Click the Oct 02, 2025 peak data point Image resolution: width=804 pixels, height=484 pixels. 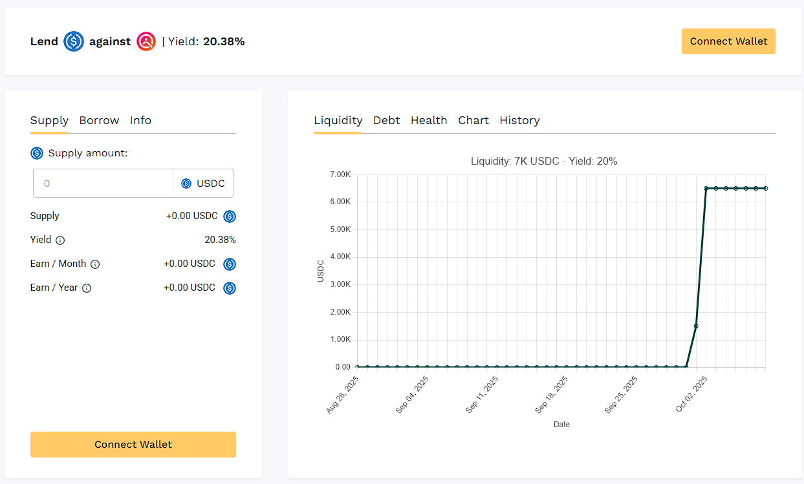click(706, 188)
